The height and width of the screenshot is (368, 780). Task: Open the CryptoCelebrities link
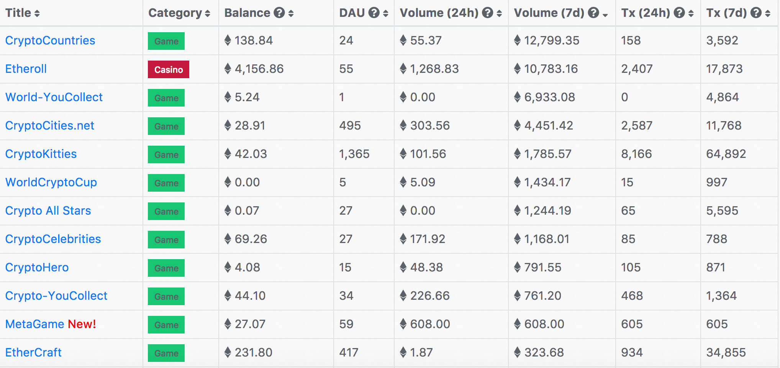tap(53, 239)
